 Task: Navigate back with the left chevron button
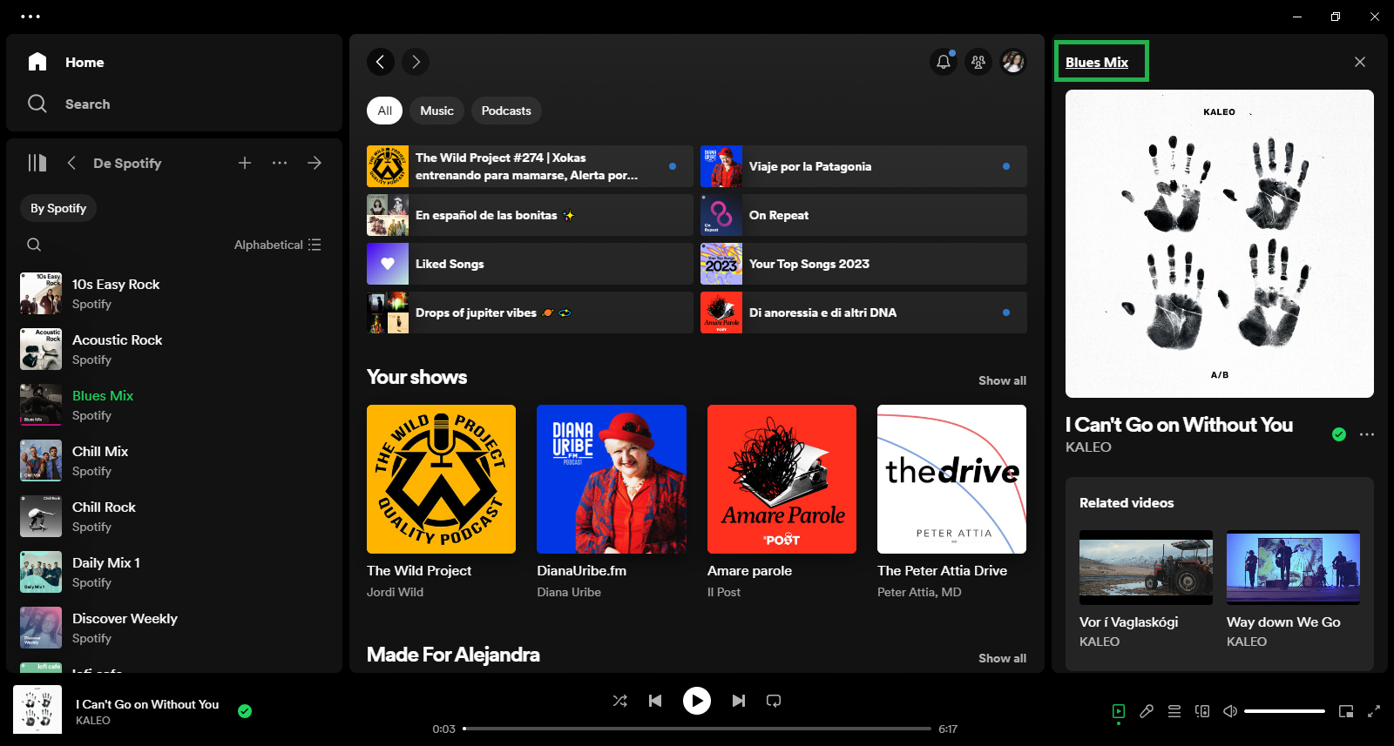[x=381, y=62]
